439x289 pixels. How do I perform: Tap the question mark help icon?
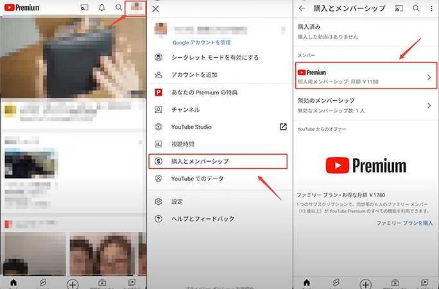[159, 219]
